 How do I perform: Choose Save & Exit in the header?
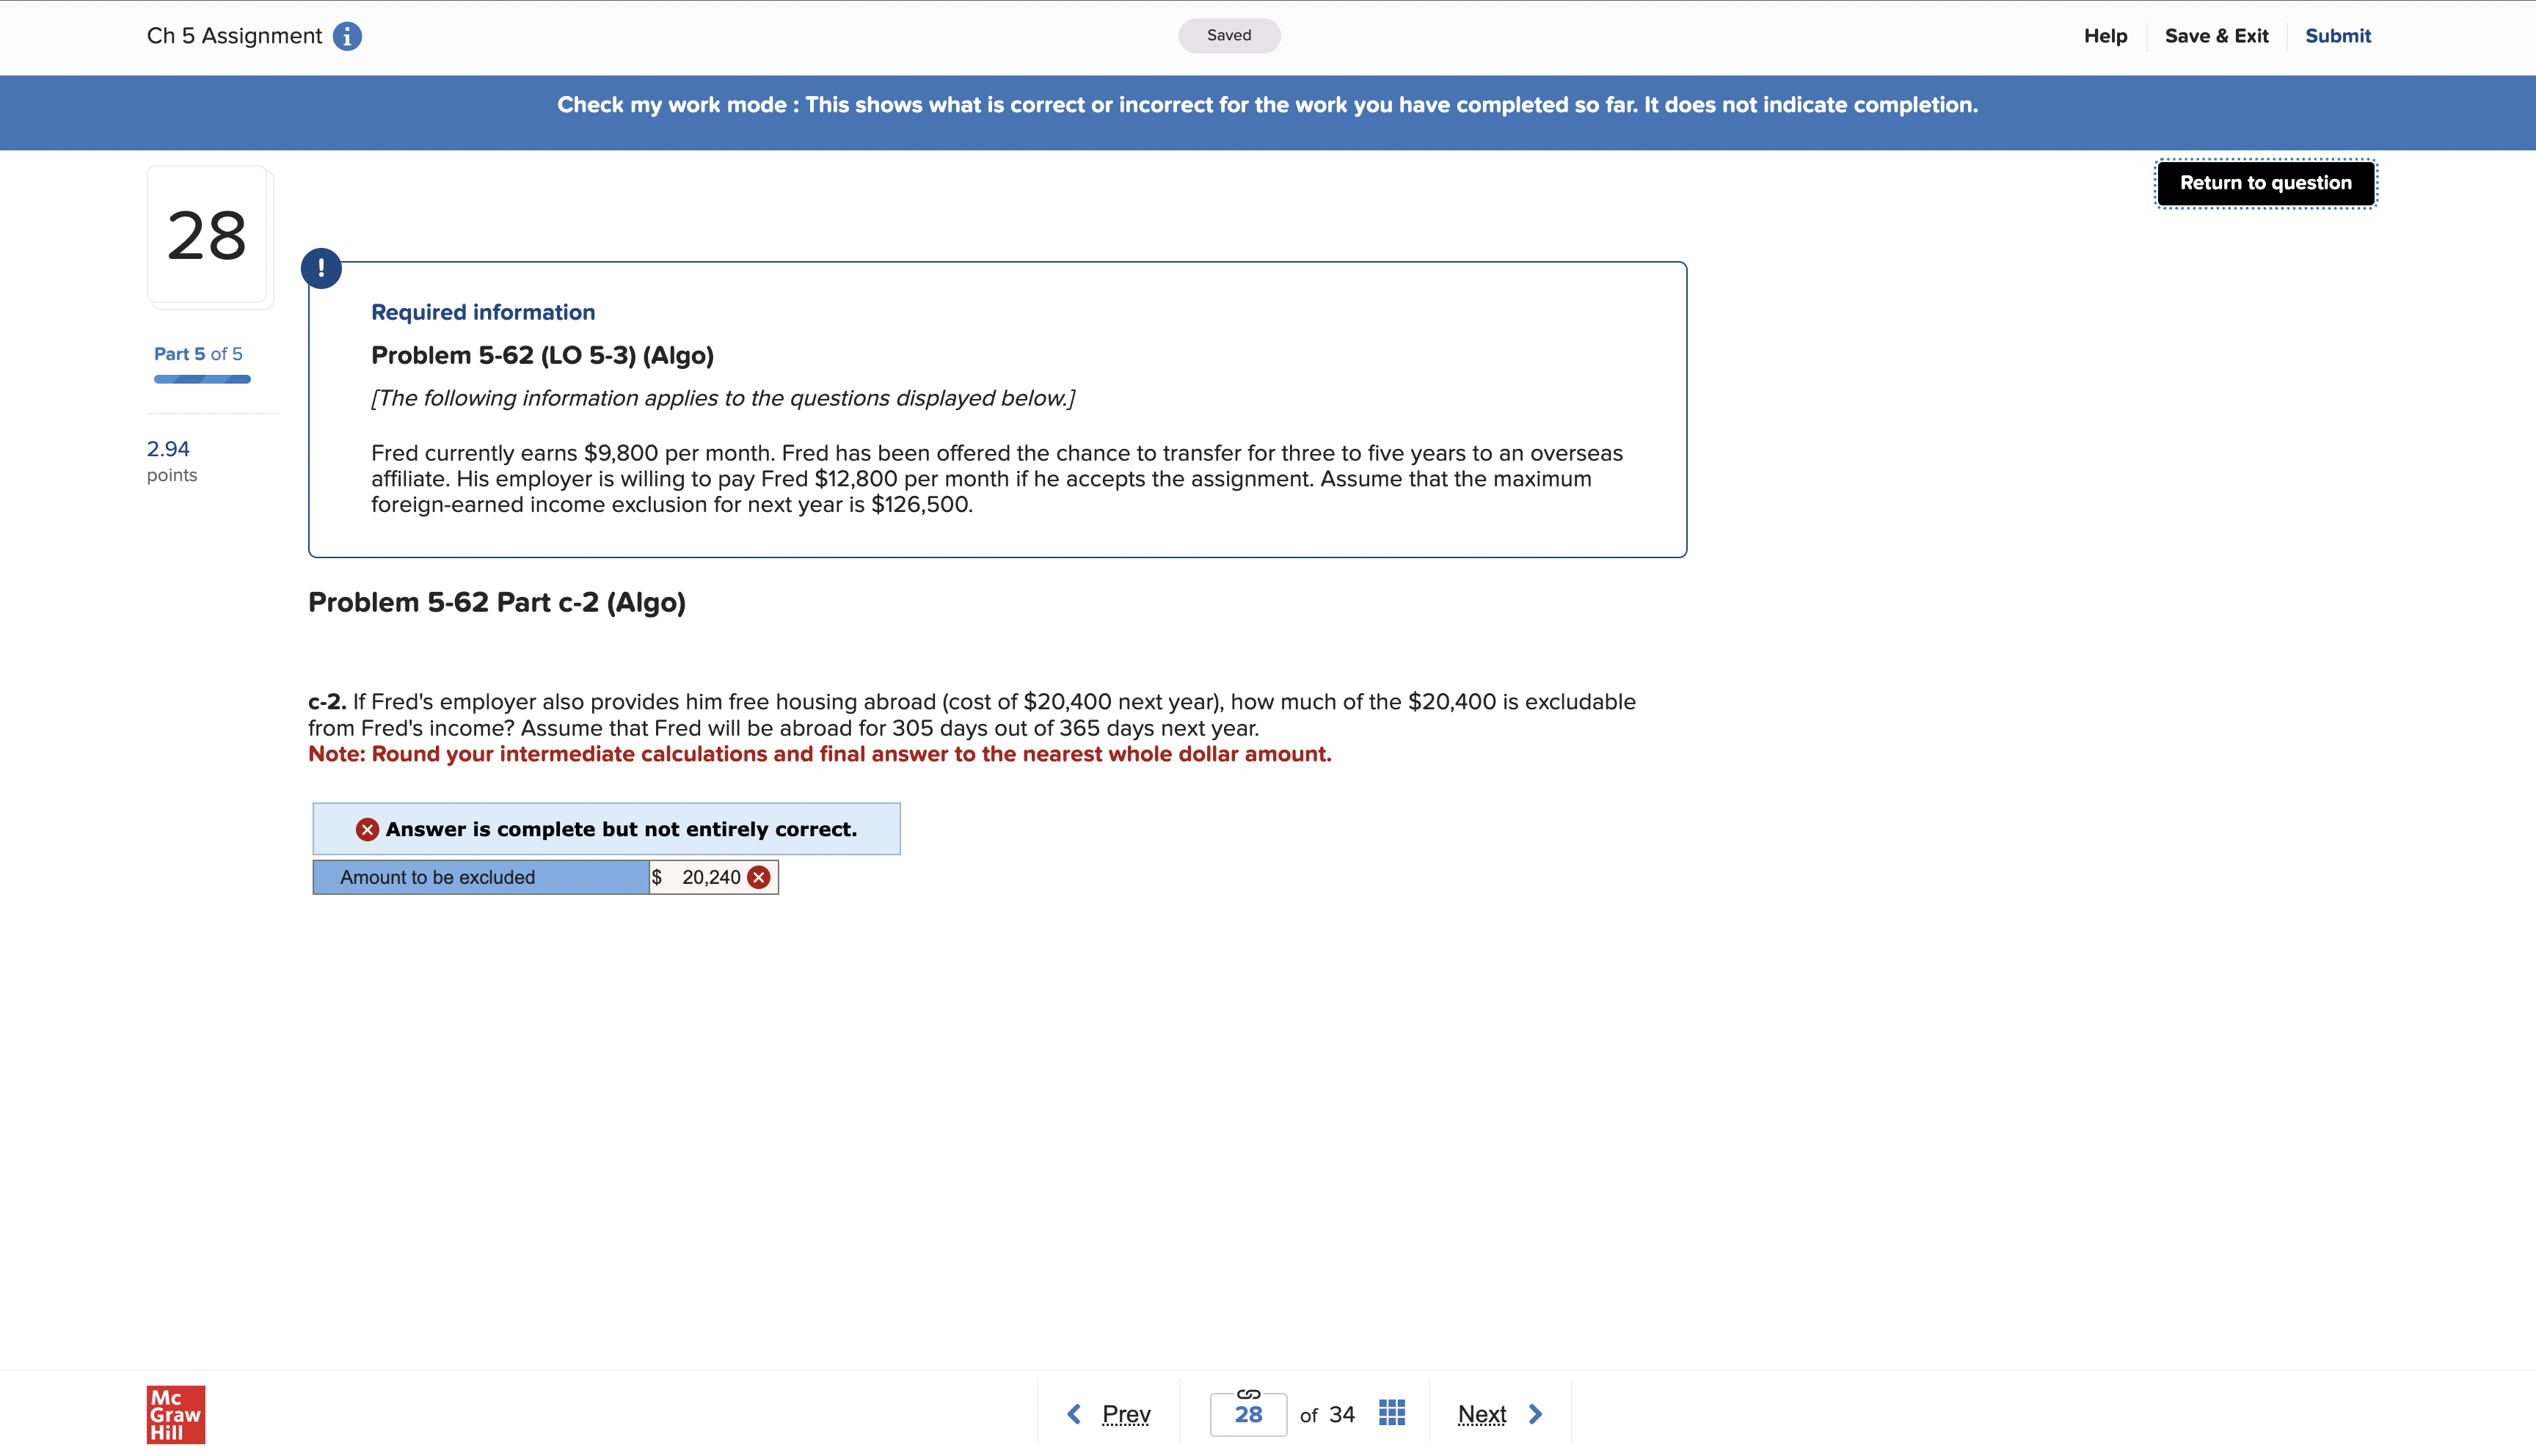click(2217, 35)
